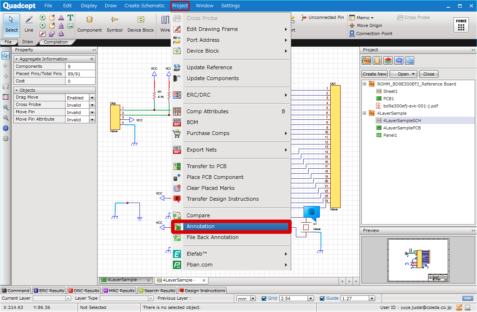The height and width of the screenshot is (312, 477).
Task: Choose the Line drawing tool
Action: [29, 23]
